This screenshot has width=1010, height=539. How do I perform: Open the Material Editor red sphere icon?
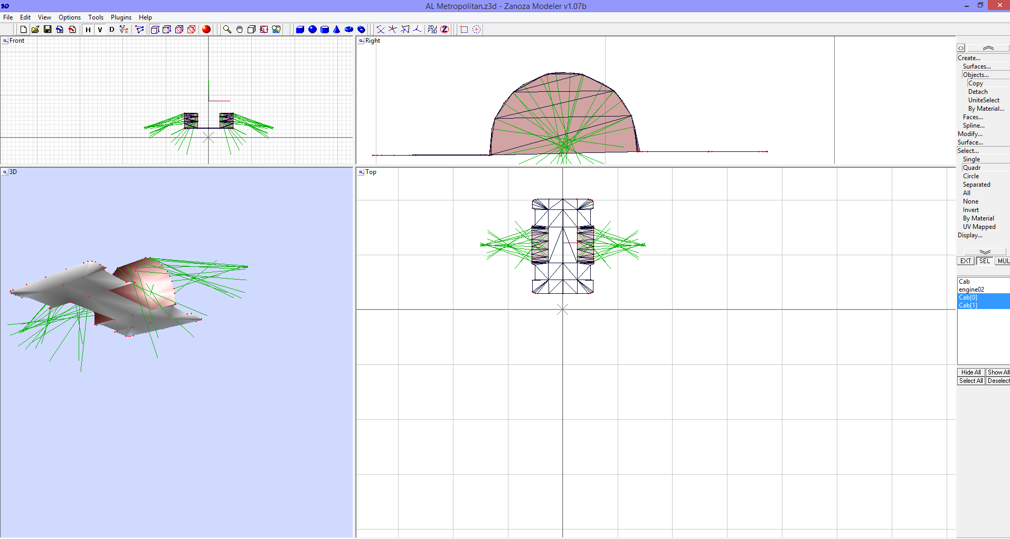[206, 30]
